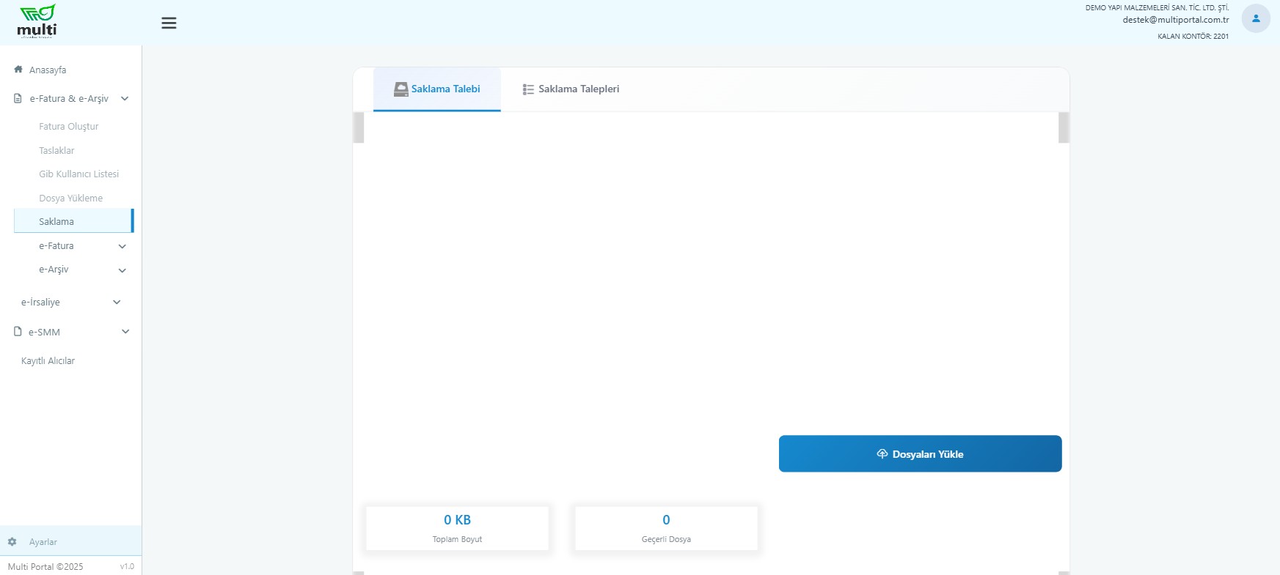Screen dimensions: 1280x575
Task: Select the Saklama menu item
Action: coord(73,221)
